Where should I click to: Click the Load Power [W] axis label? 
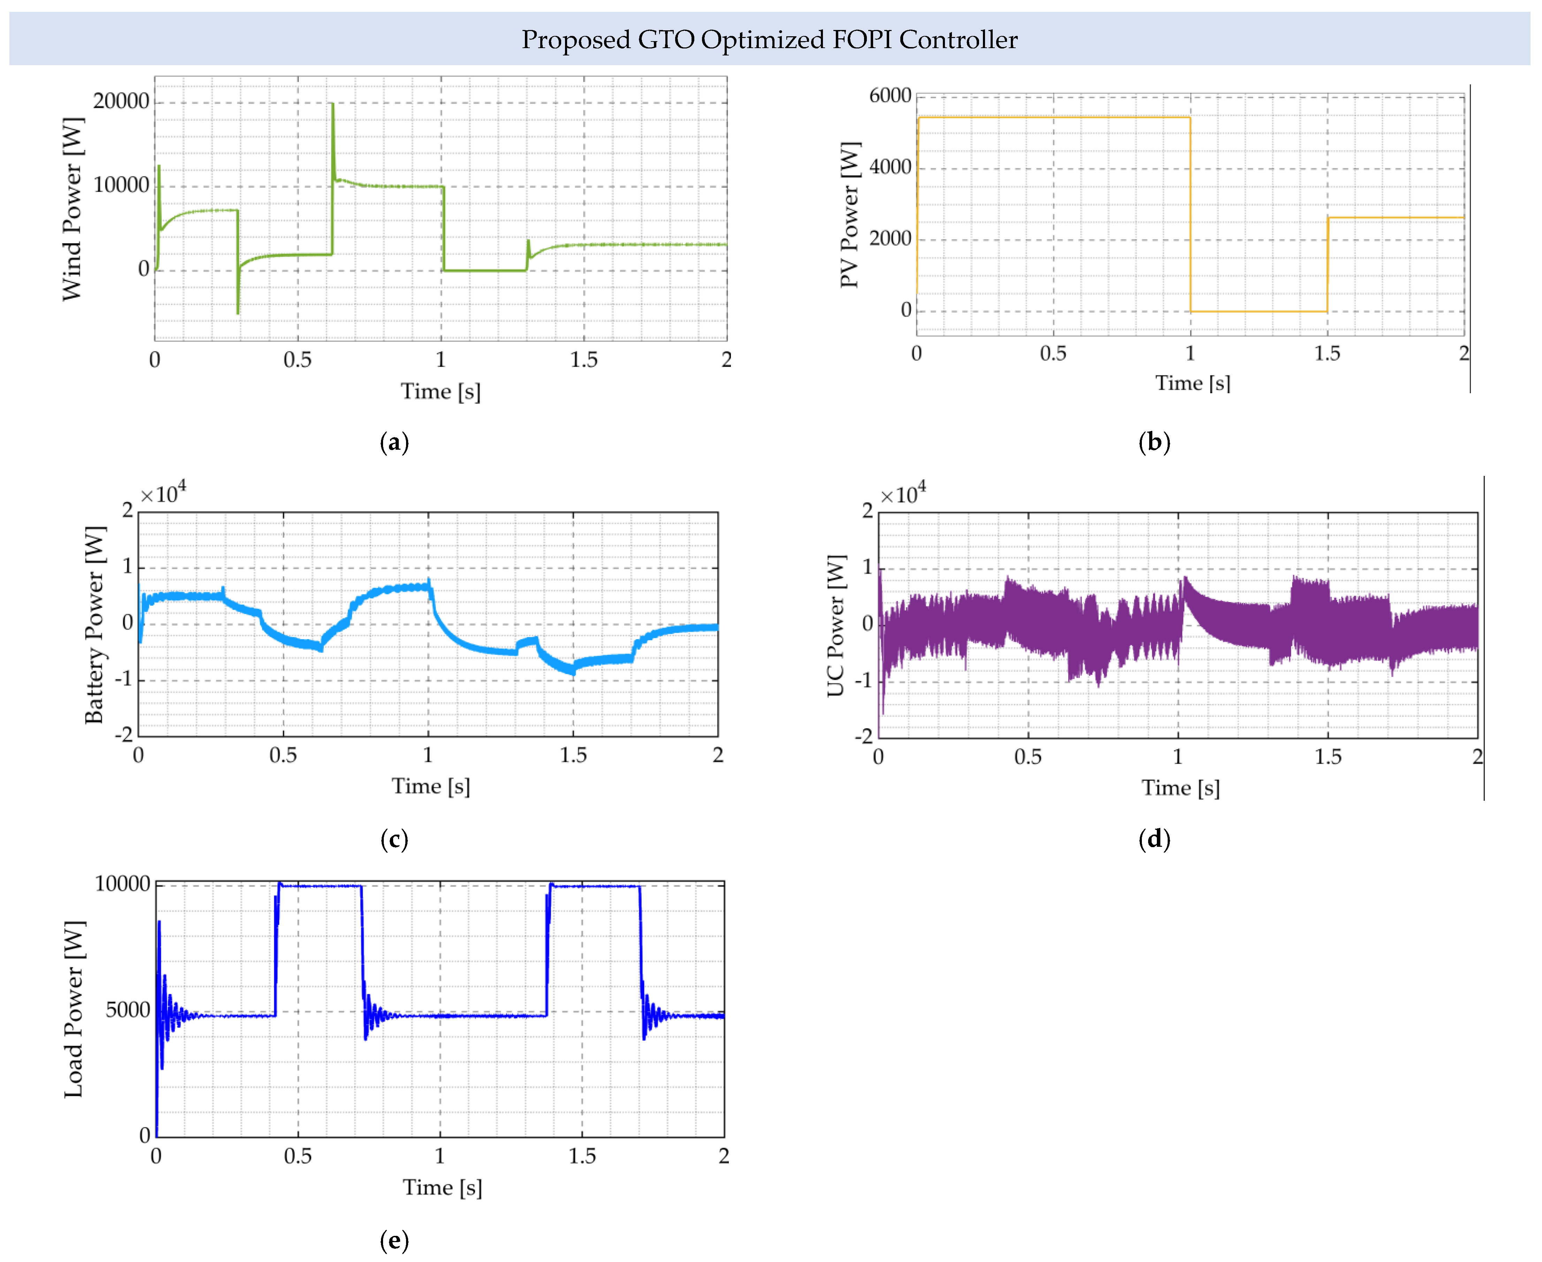(x=74, y=1010)
